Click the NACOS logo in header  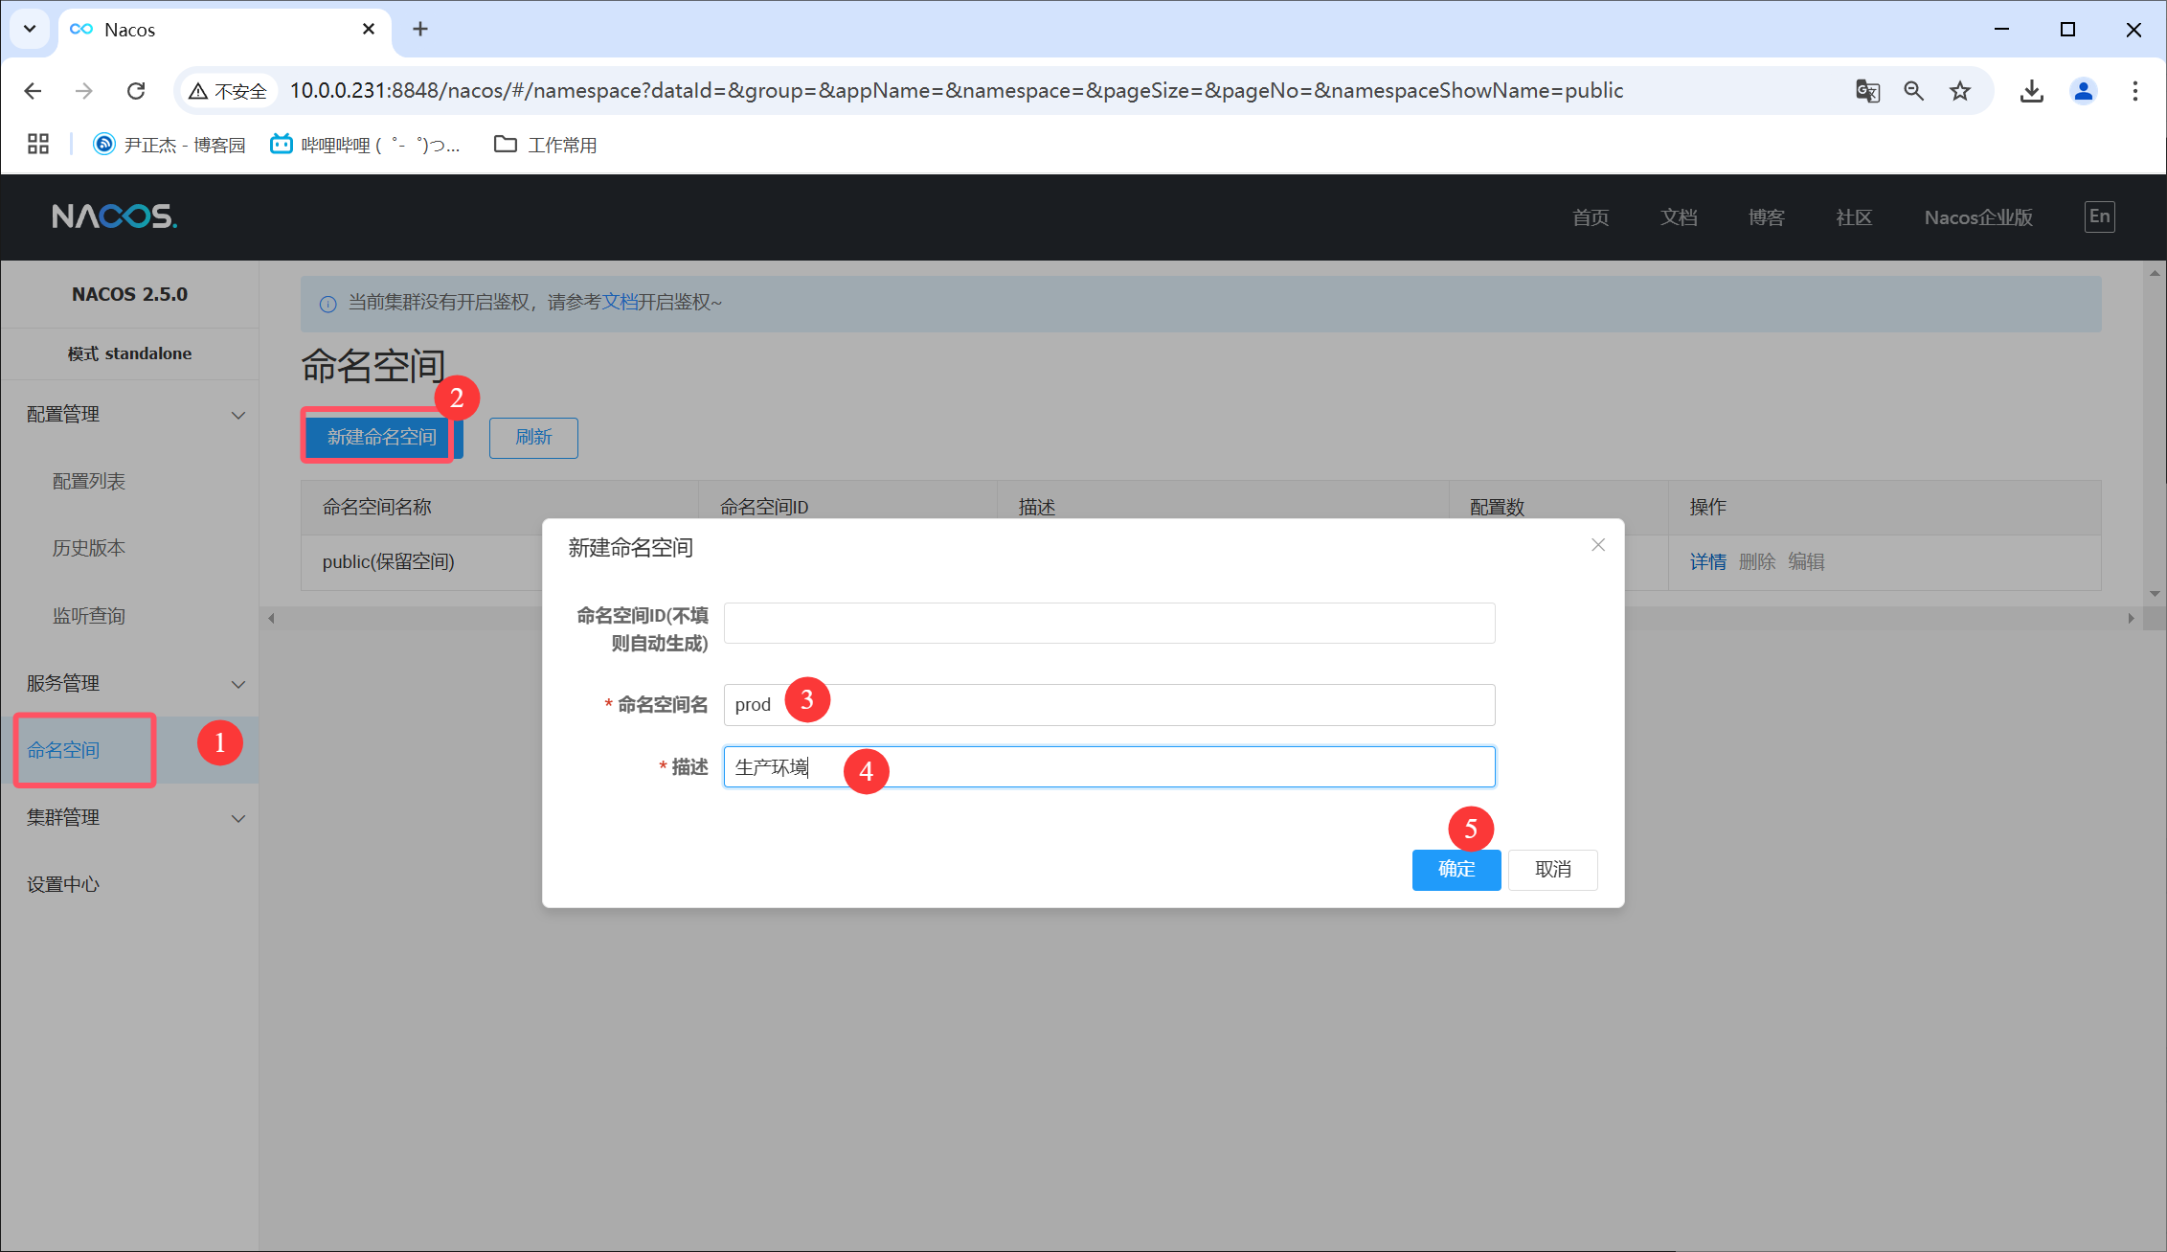click(x=114, y=216)
